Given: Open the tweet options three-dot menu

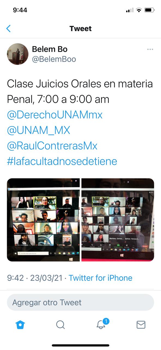Looking at the screenshot, I should click(x=150, y=49).
